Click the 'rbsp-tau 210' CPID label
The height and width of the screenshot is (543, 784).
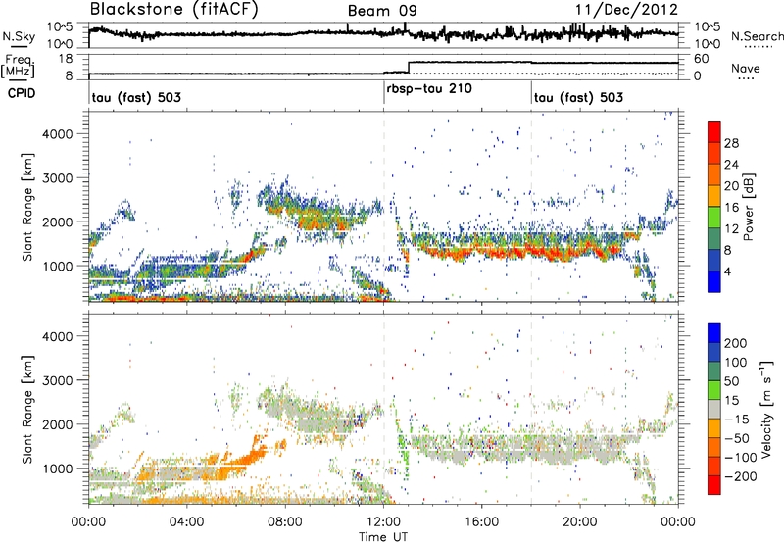[429, 89]
